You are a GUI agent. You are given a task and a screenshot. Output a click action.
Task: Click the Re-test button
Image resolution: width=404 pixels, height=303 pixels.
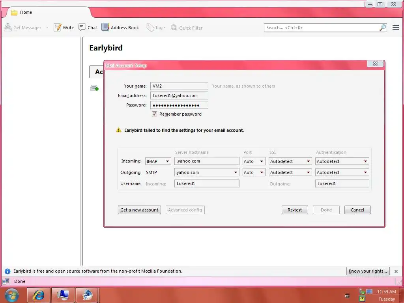pos(295,210)
